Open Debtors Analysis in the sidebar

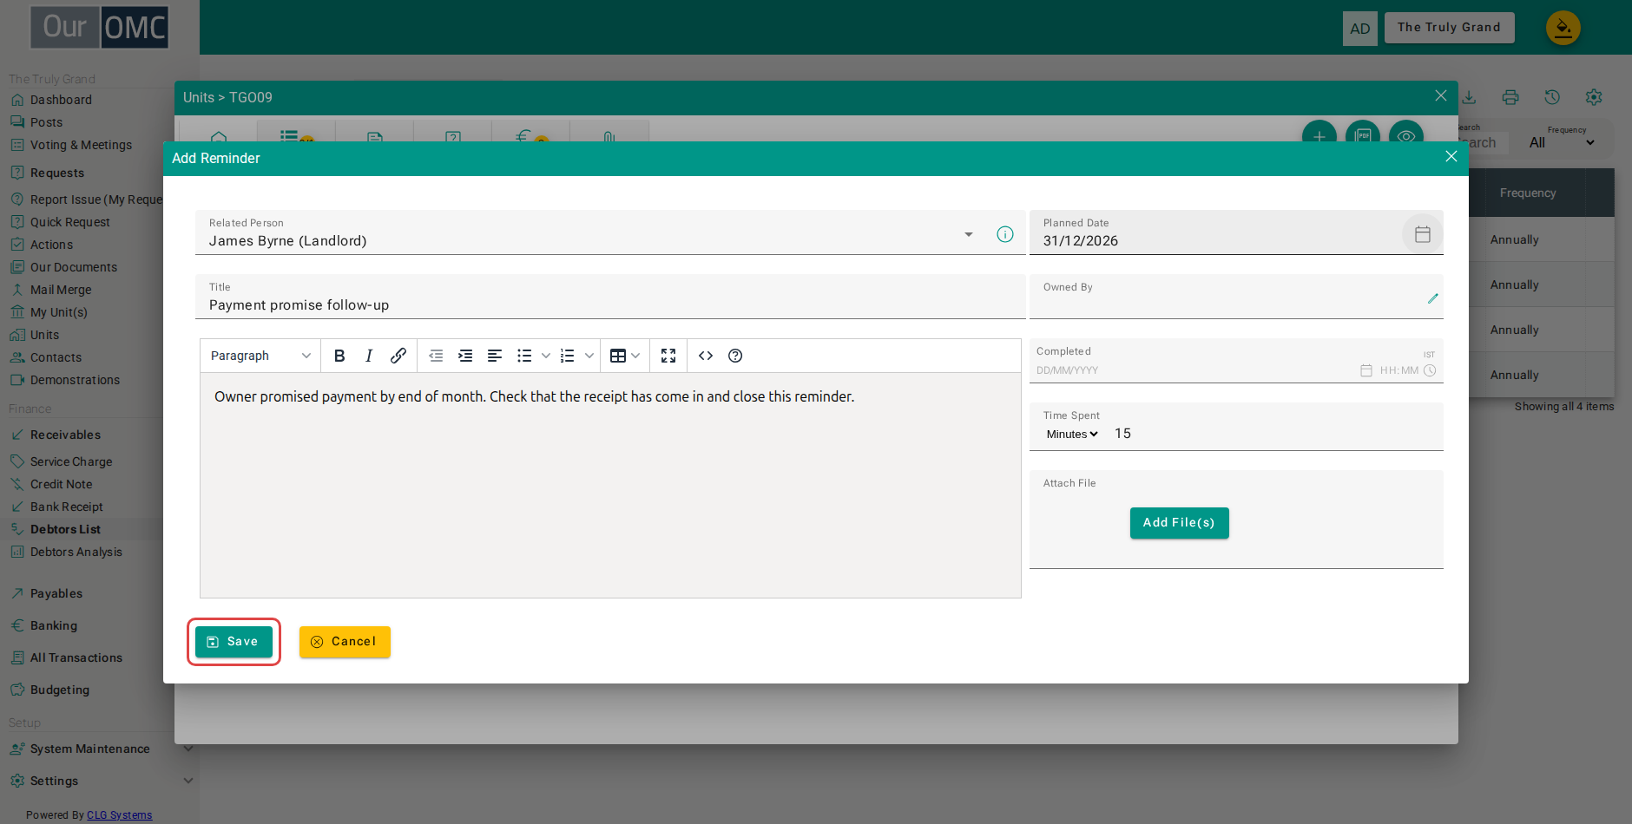[x=76, y=552]
